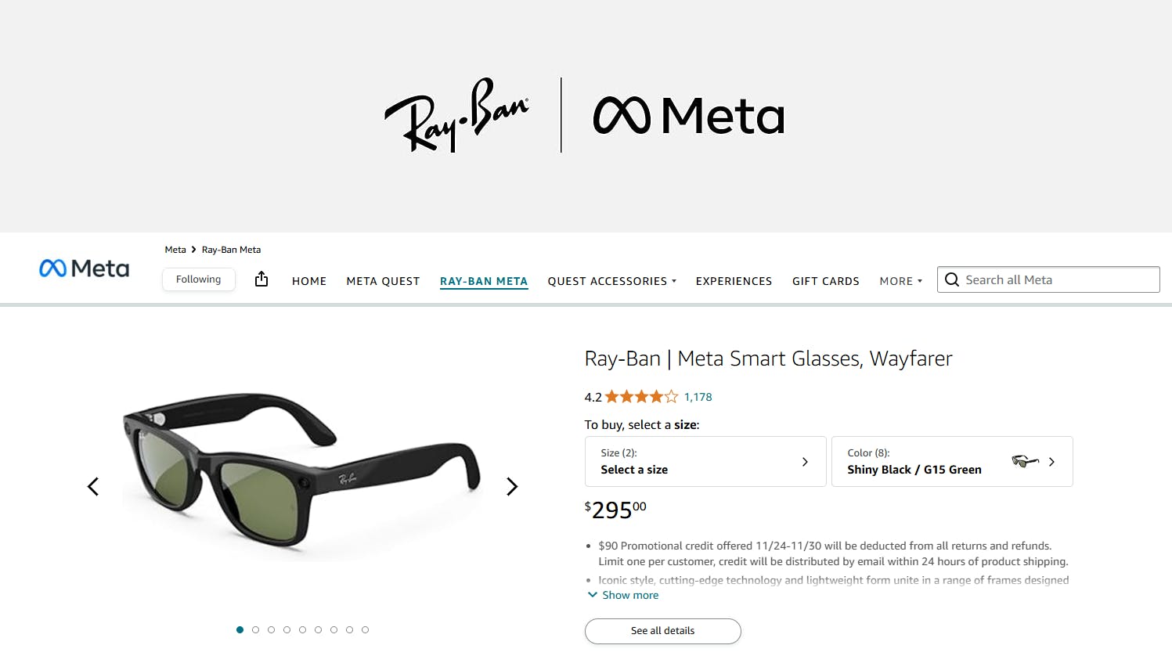Image resolution: width=1172 pixels, height=656 pixels.
Task: Click the magnifier icon in the search box
Action: (952, 280)
